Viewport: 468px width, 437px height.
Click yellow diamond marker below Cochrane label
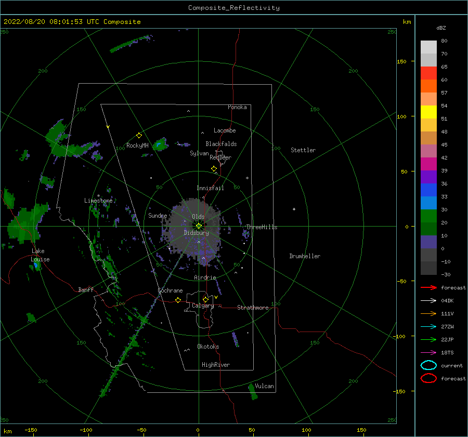point(178,300)
